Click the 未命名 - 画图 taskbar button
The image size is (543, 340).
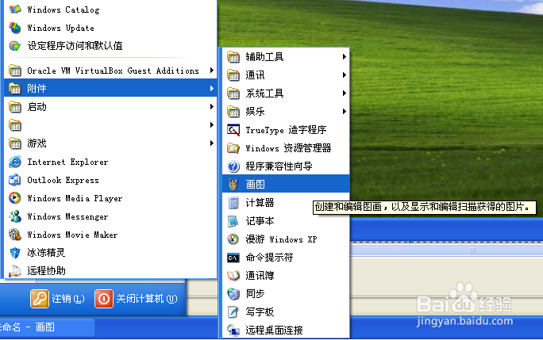tap(47, 327)
